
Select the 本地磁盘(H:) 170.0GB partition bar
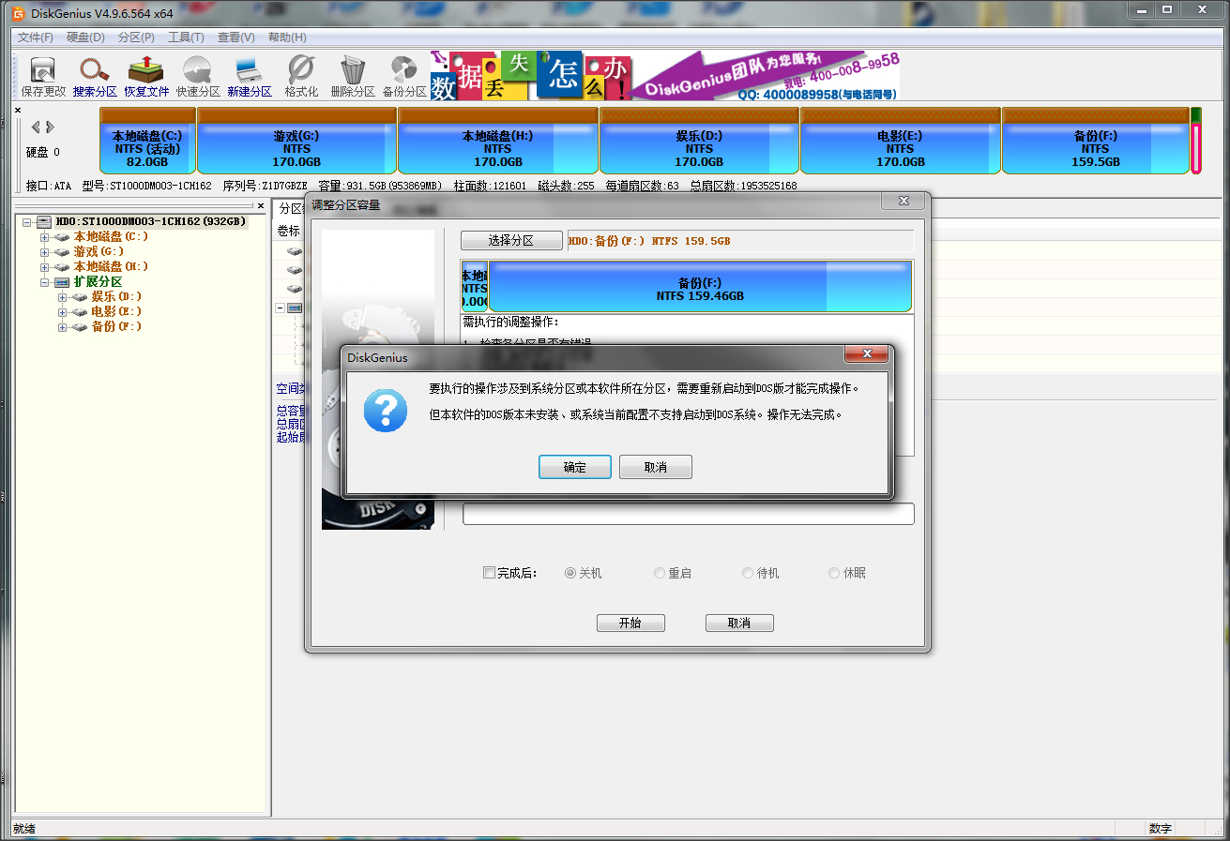point(497,141)
